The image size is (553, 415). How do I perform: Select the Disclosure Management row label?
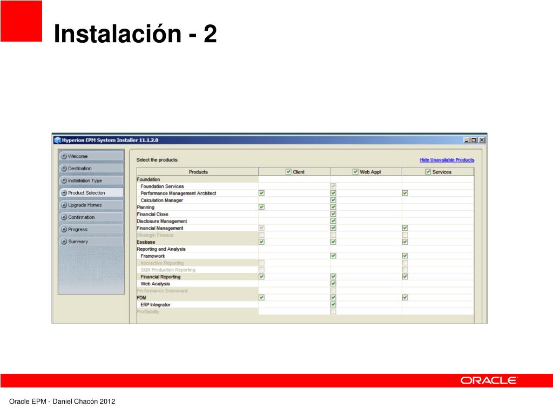click(x=162, y=221)
